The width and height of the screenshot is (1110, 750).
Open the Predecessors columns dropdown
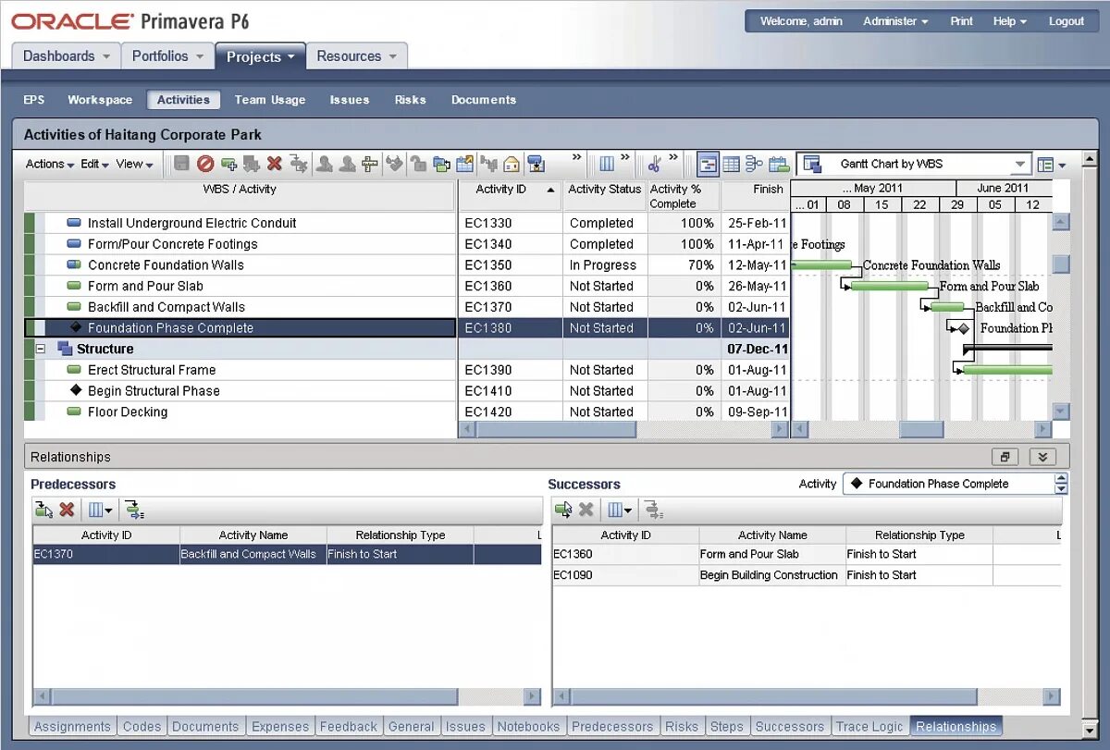coord(101,510)
